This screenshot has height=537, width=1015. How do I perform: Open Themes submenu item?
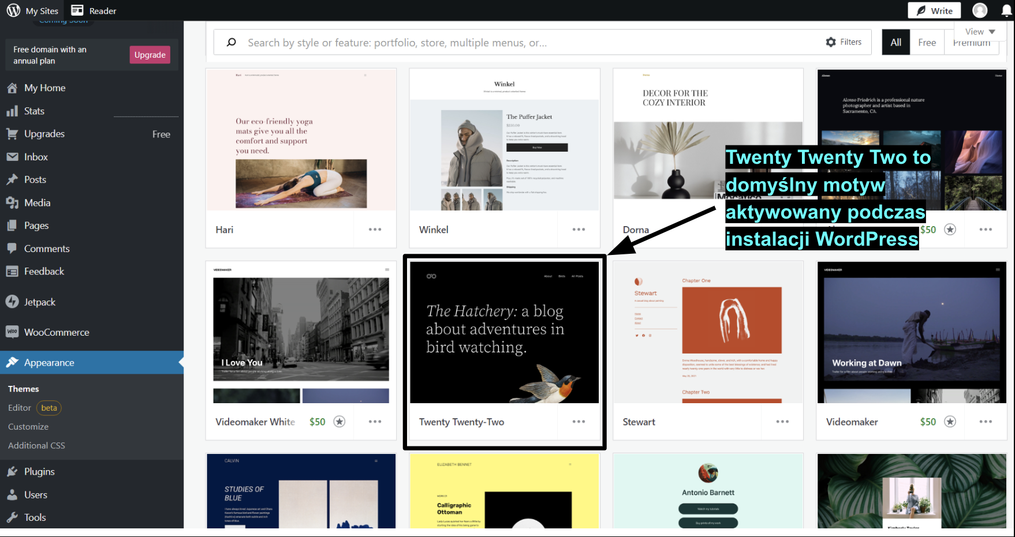[24, 389]
